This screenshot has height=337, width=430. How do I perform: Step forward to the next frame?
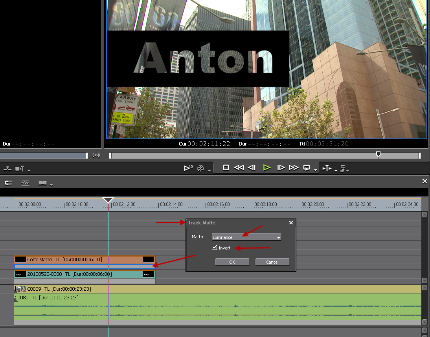281,168
